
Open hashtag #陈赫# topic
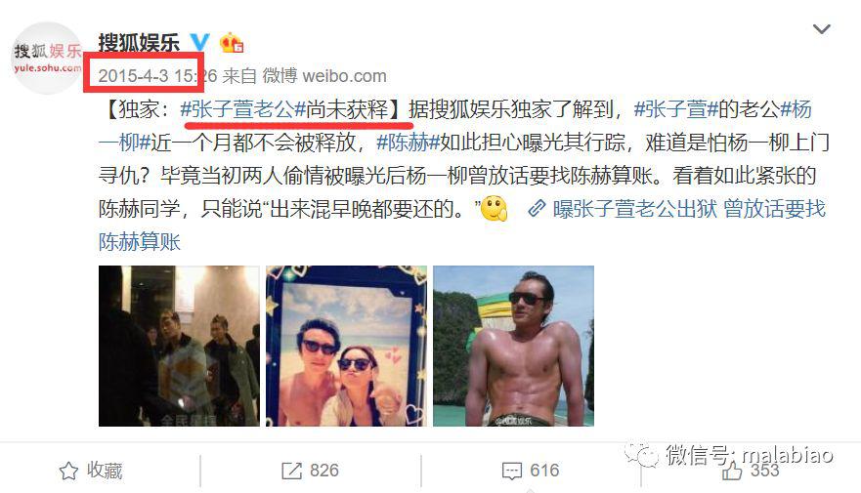[408, 143]
